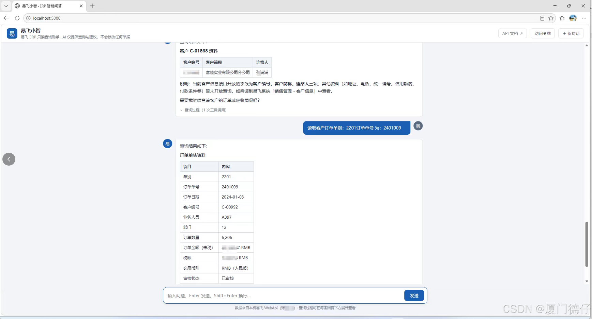The image size is (592, 319).
Task: Click the order number 2401009 table cell
Action: click(x=236, y=187)
